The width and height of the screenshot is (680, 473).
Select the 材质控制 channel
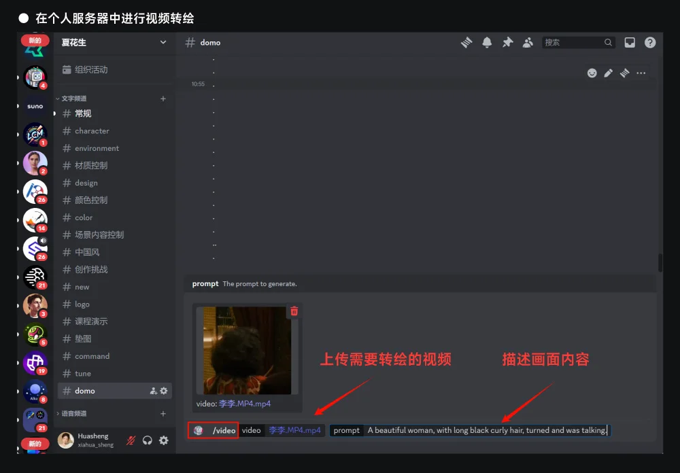[x=114, y=166]
